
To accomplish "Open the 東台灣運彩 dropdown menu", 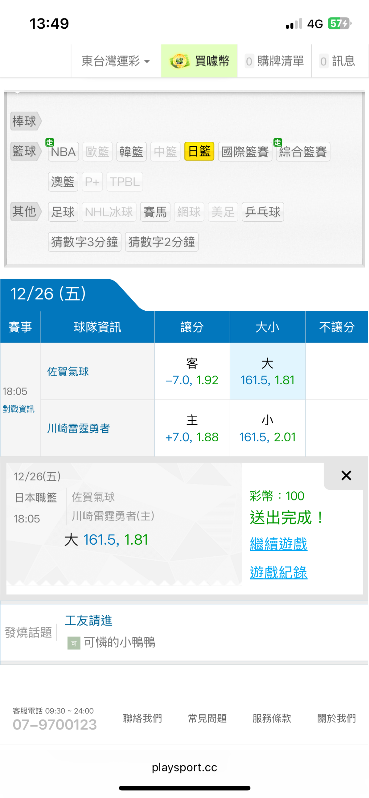I will (x=115, y=61).
